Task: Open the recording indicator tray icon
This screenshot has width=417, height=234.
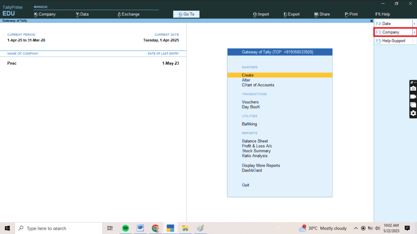Action: 363,228
